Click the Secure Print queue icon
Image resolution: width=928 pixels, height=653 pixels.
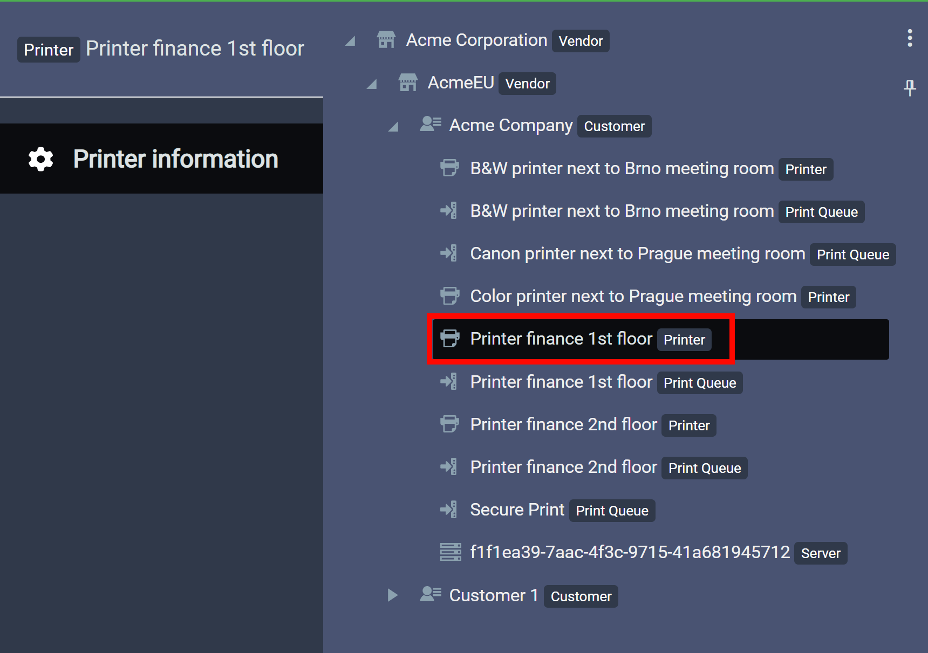pos(449,510)
